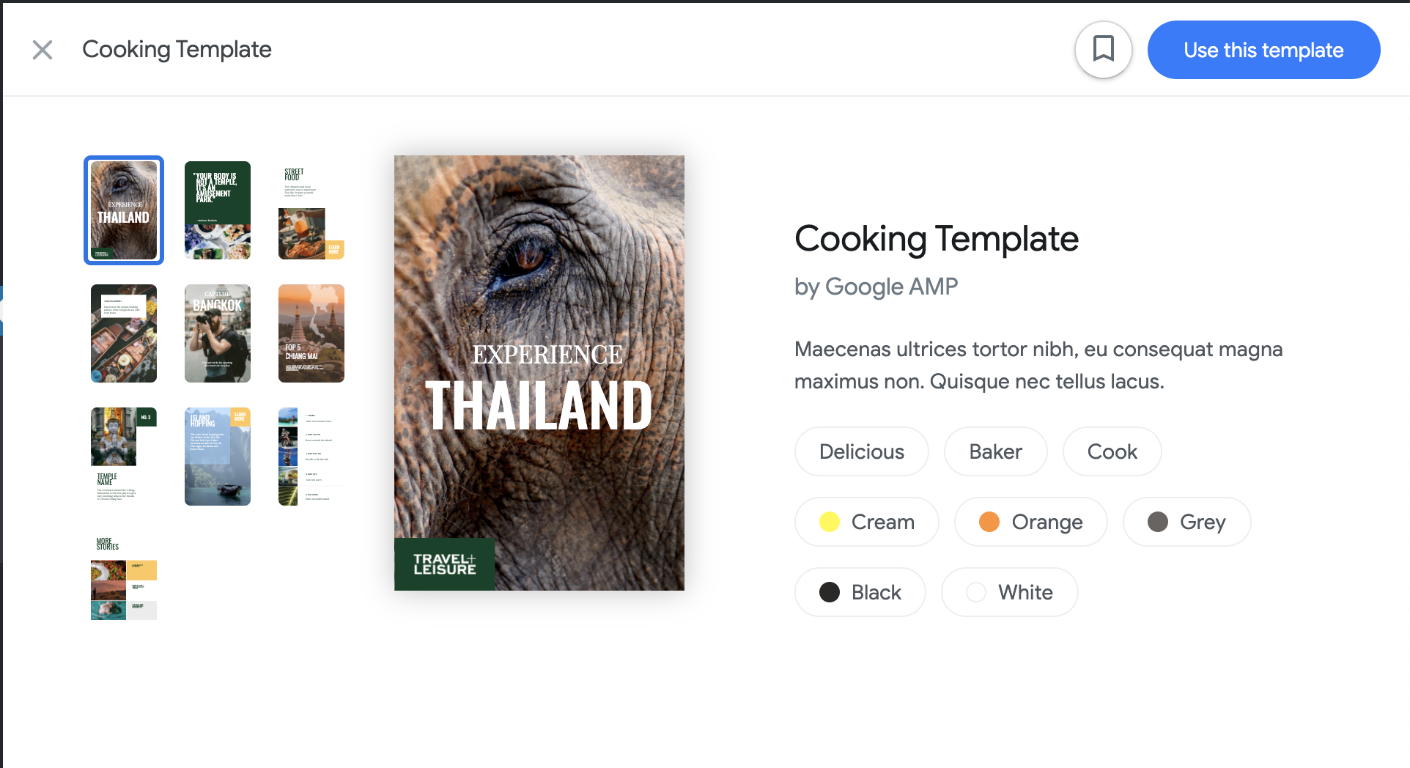Open the "Temple Name" page thumbnail

point(123,456)
